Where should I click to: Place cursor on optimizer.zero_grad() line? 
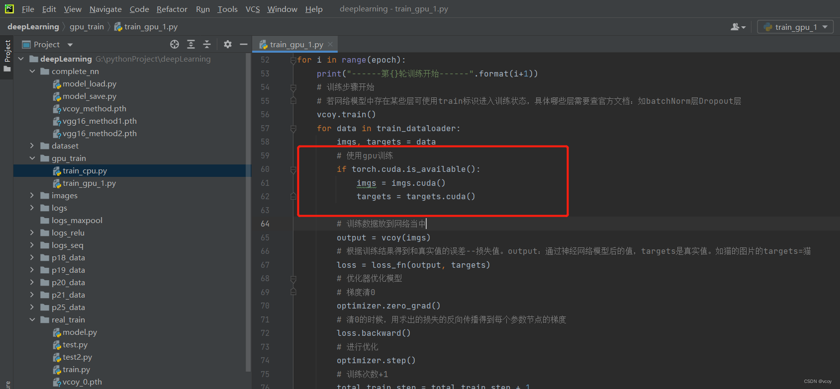point(388,306)
